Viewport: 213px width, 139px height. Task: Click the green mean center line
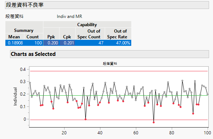[119, 95]
